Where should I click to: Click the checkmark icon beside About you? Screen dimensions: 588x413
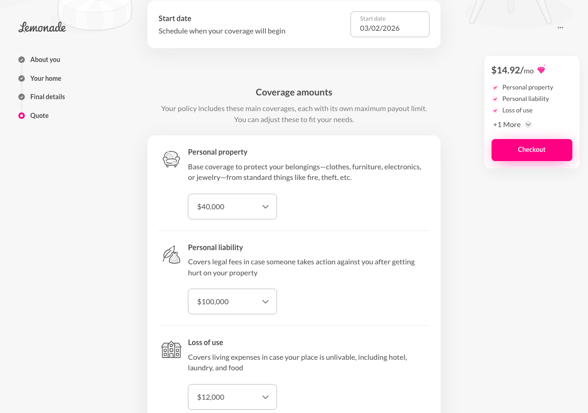tap(21, 59)
